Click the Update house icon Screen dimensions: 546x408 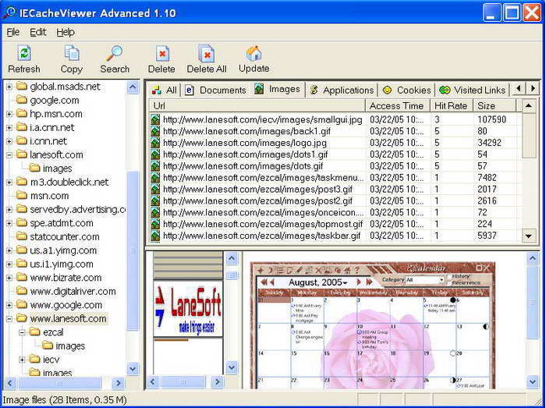(x=253, y=53)
